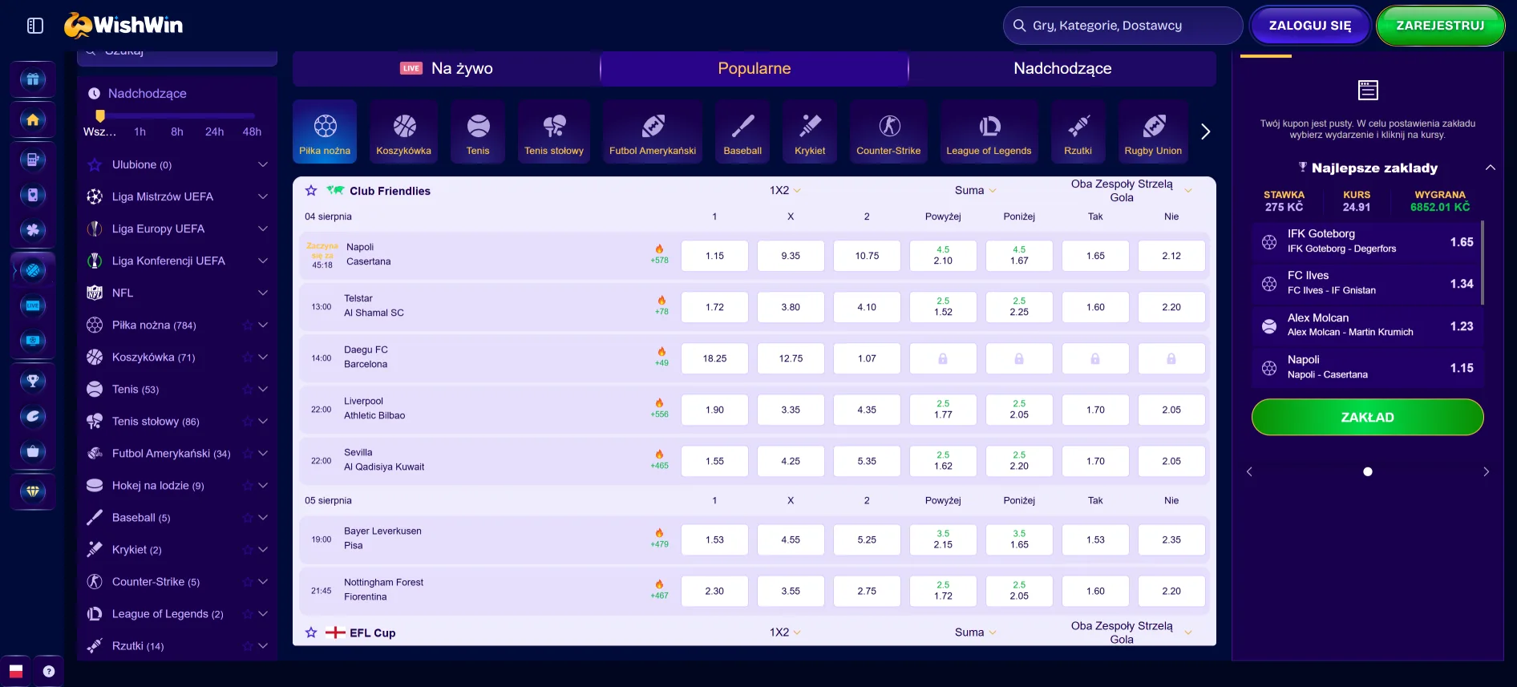The height and width of the screenshot is (687, 1517).
Task: Set time filter to 8h
Action: [177, 131]
